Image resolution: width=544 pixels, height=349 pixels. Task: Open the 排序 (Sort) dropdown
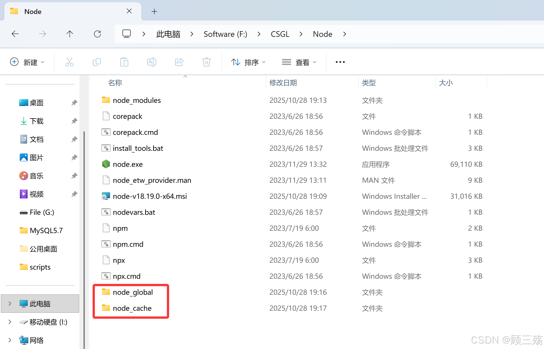(248, 62)
